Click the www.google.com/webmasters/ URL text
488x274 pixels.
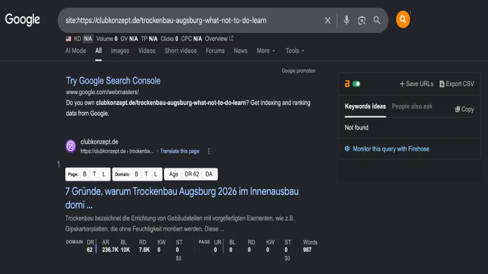pos(102,92)
